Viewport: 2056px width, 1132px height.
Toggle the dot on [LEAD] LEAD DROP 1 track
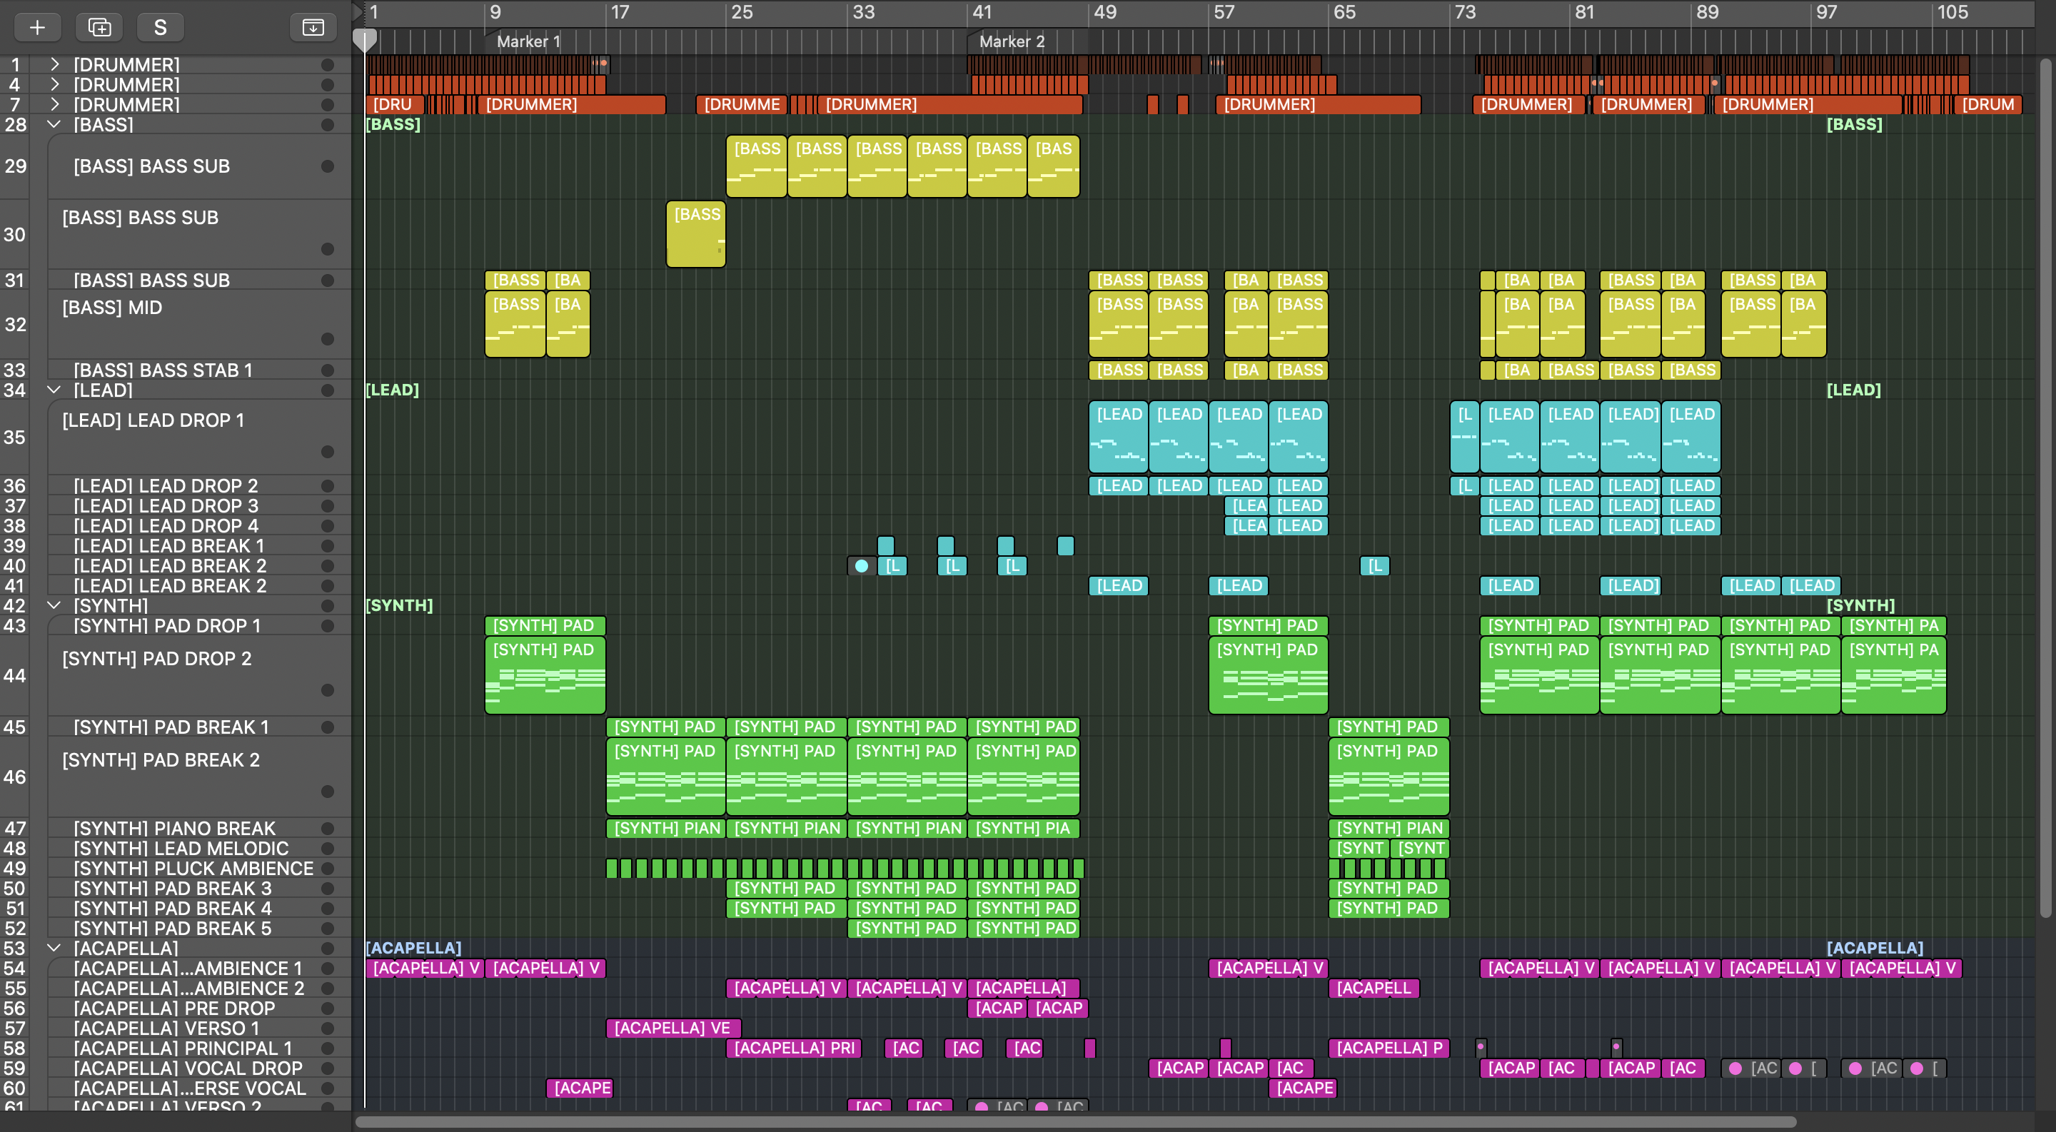327,452
